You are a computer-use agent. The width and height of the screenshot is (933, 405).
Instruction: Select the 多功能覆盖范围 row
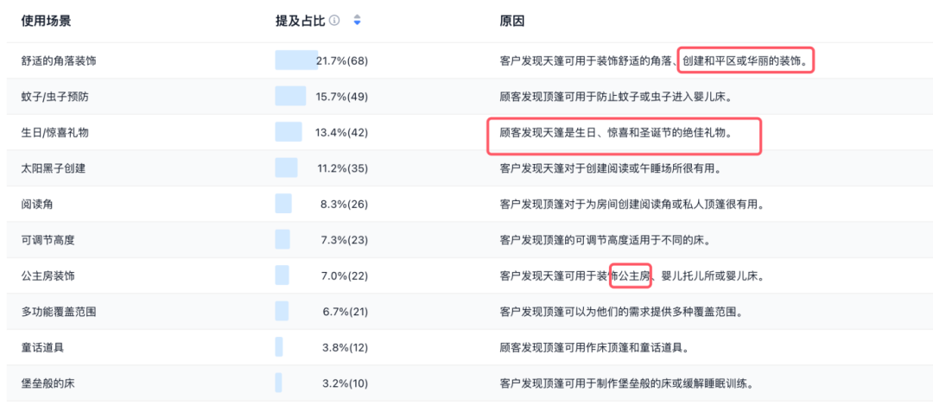tap(470, 312)
